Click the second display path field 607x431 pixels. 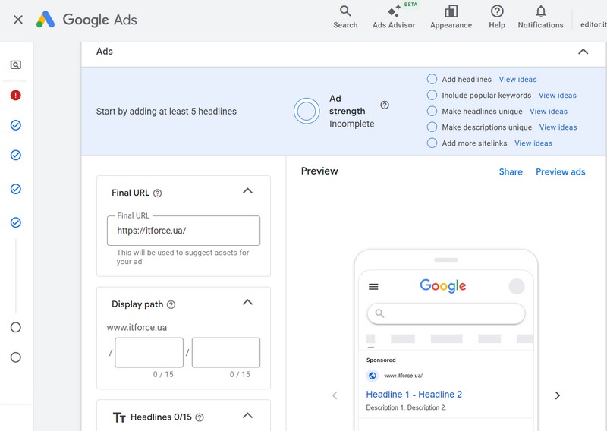coord(226,352)
